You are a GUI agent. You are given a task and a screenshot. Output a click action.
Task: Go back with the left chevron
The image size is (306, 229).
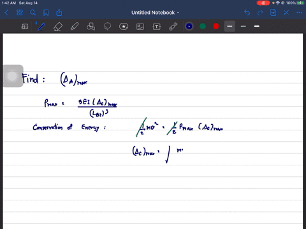[6, 13]
